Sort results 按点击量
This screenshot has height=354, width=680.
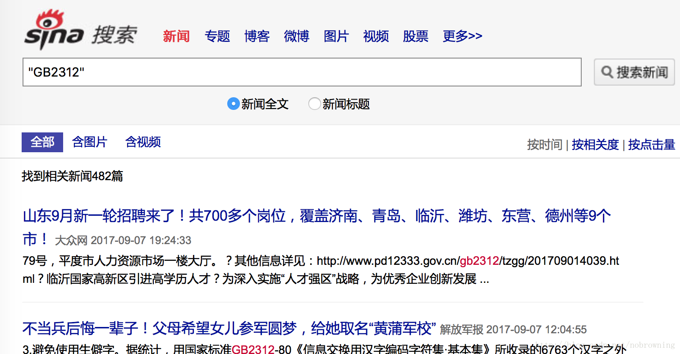coord(652,145)
